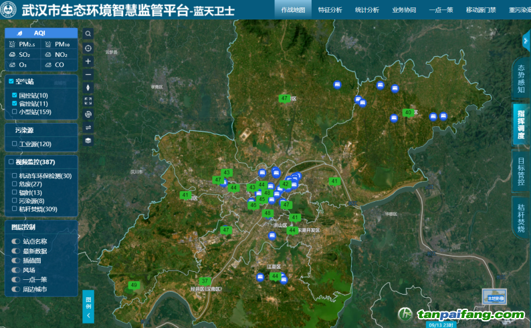Viewport: 531px width, 328px height.
Task: Zoom out with the minus icon
Action: click(x=88, y=74)
